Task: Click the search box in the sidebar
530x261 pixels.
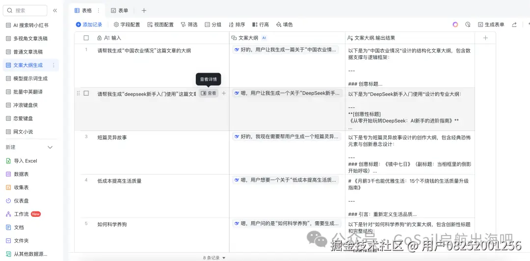Action: click(25, 10)
